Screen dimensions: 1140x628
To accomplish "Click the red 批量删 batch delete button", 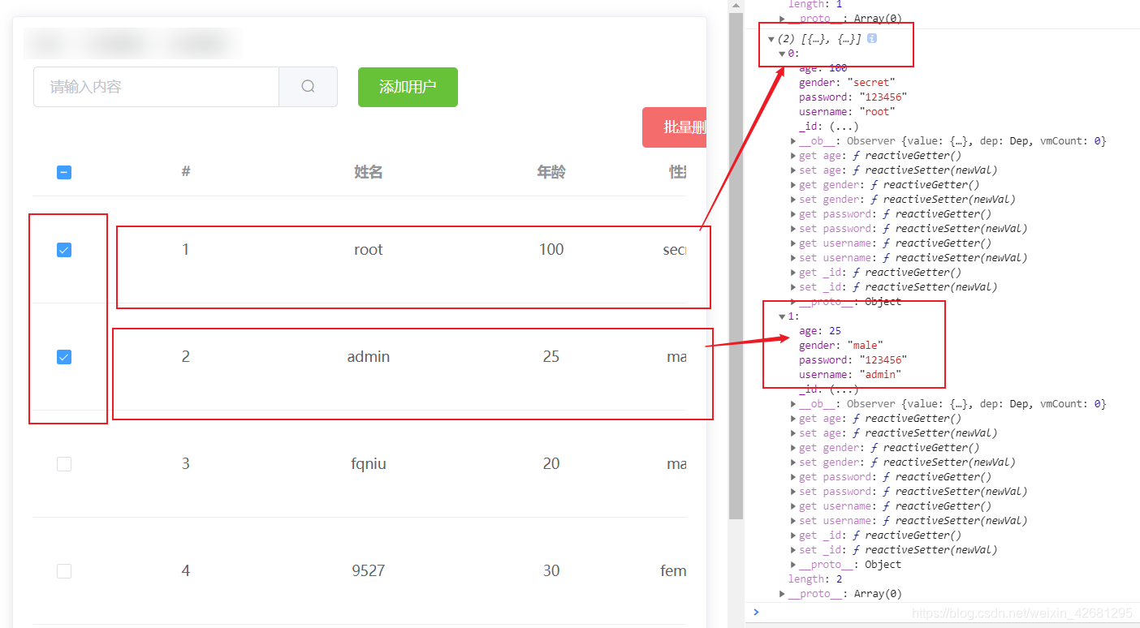I will click(x=675, y=127).
